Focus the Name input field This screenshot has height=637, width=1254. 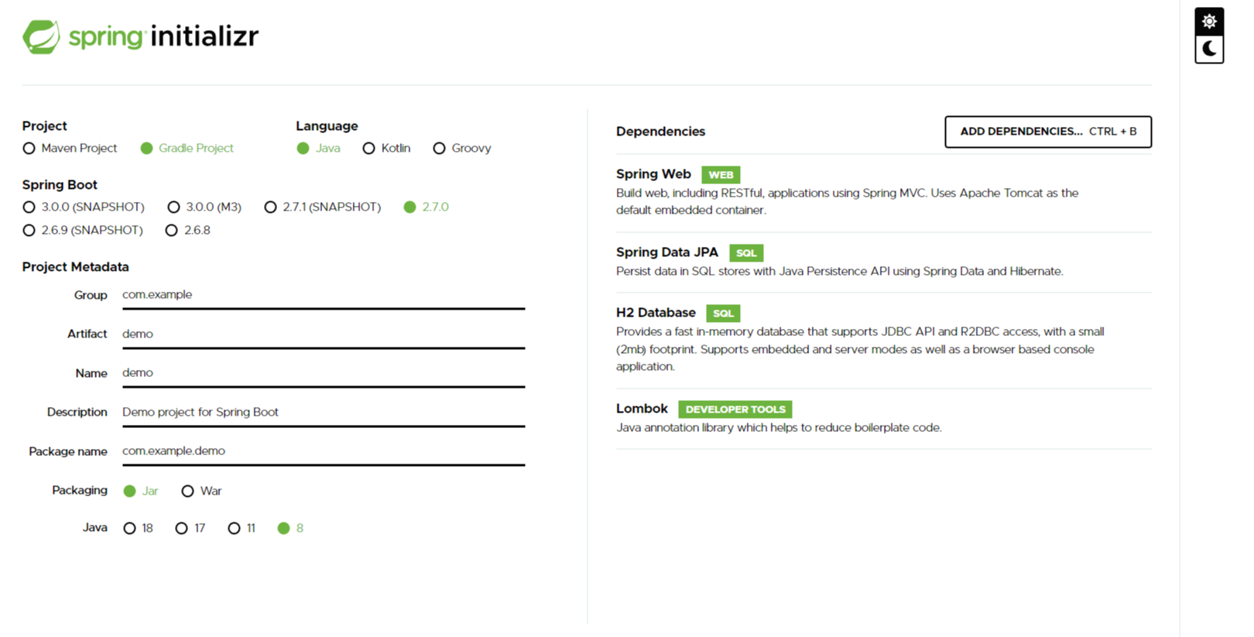[x=324, y=373]
